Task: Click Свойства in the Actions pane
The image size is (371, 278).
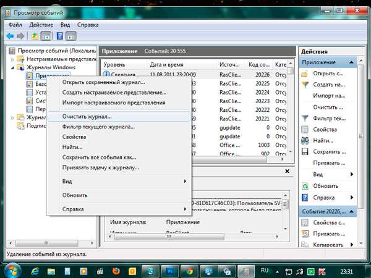Action: click(x=325, y=129)
